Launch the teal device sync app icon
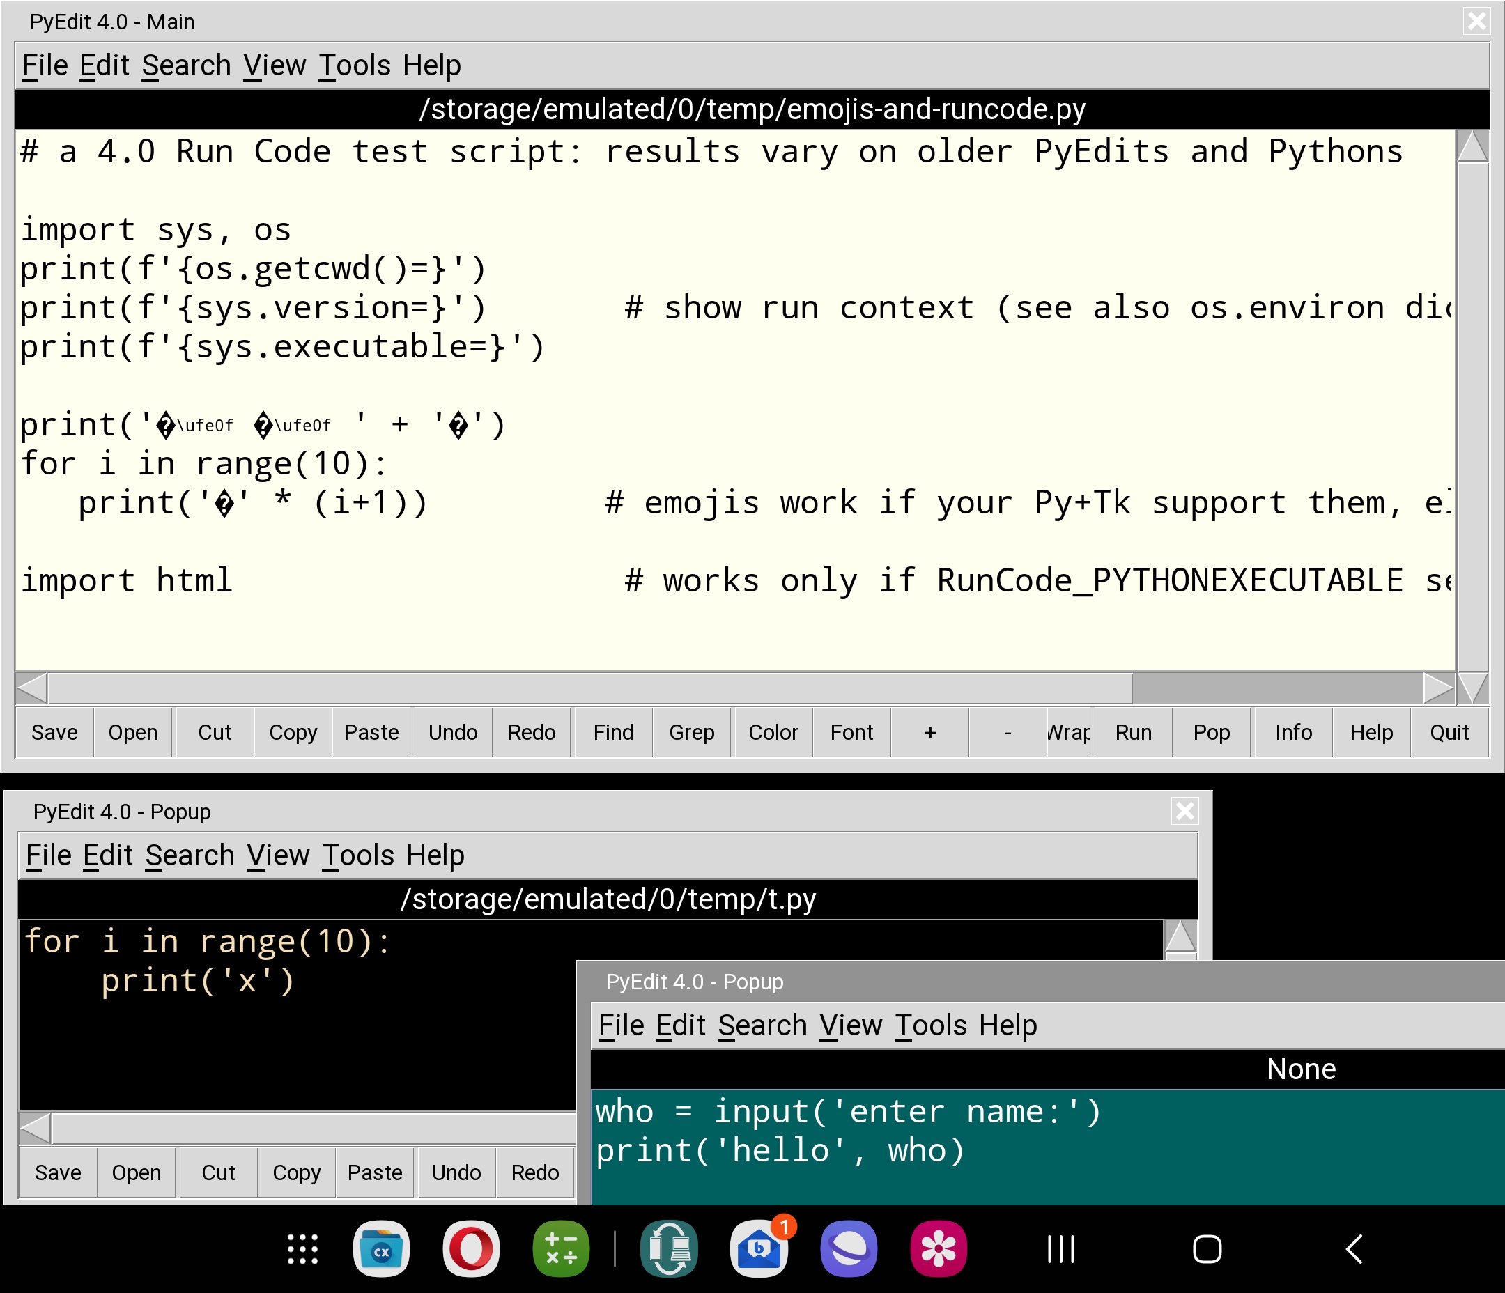Image resolution: width=1505 pixels, height=1293 pixels. (x=670, y=1249)
